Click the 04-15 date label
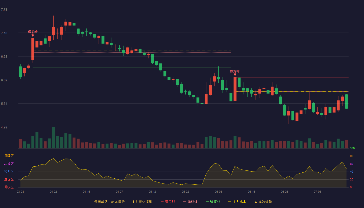364x208 pixels. [x=86, y=192]
